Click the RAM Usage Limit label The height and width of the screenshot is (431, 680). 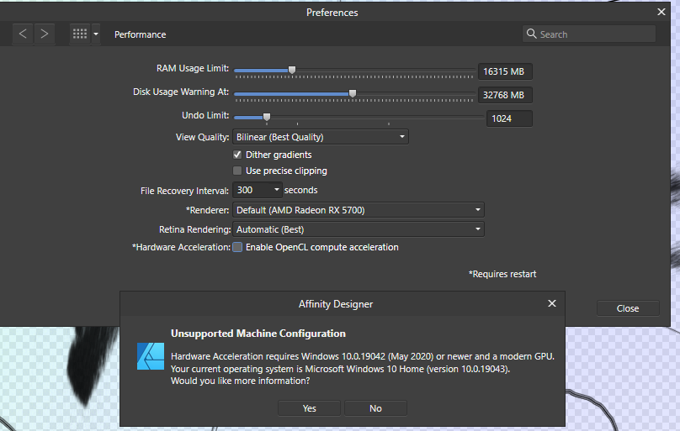(193, 68)
